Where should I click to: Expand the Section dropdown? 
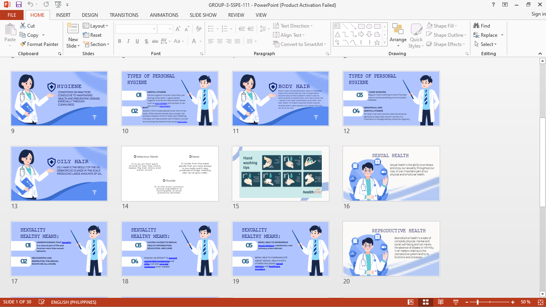coord(96,44)
